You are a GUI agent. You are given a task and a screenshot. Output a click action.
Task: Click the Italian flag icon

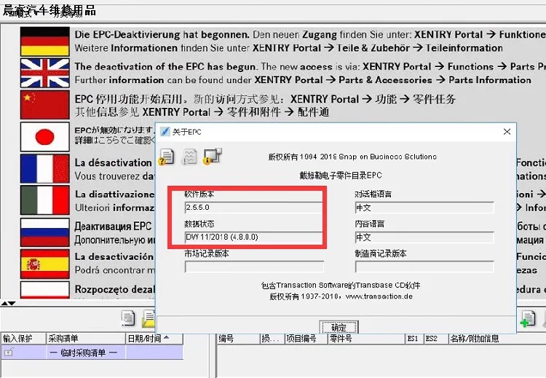(x=45, y=200)
